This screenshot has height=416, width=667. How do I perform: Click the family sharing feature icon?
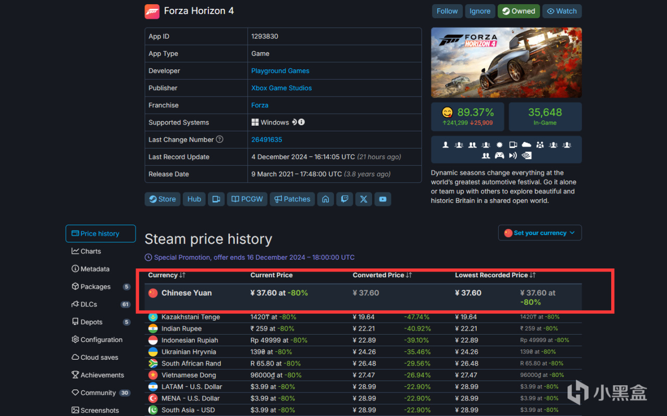point(540,144)
